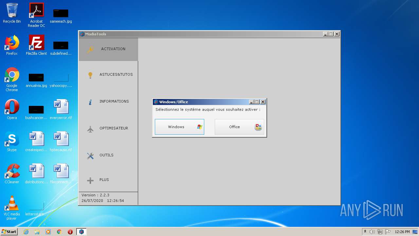The image size is (419, 236).
Task: Open Windows Explorer folder from taskbar
Action: (37, 232)
